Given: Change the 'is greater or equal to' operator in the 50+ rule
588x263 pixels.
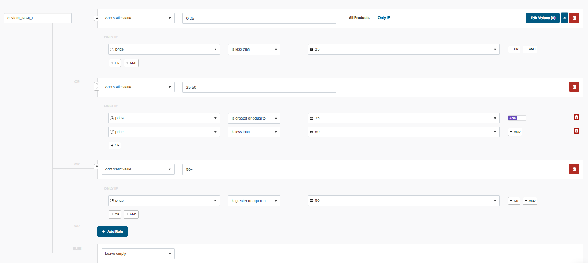Looking at the screenshot, I should click(x=254, y=201).
